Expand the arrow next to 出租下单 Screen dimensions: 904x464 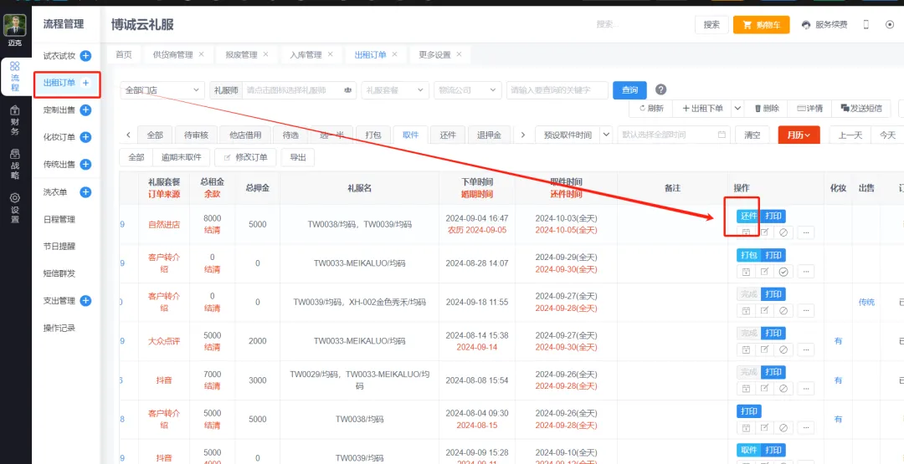point(737,109)
